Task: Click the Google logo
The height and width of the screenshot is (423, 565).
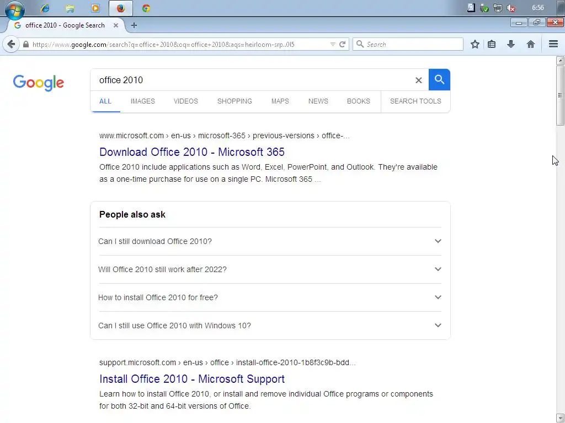Action: point(39,83)
